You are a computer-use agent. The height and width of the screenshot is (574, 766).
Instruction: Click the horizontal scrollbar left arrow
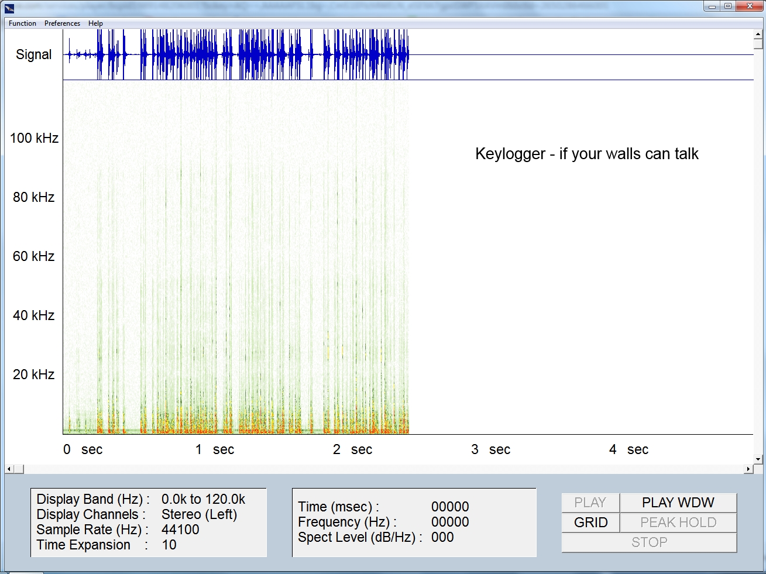(9, 469)
